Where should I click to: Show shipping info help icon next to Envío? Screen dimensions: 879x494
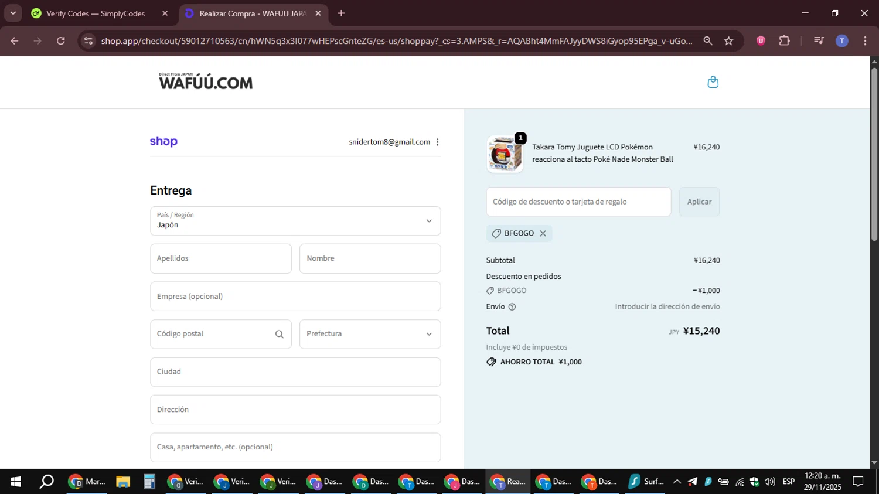[x=512, y=306]
